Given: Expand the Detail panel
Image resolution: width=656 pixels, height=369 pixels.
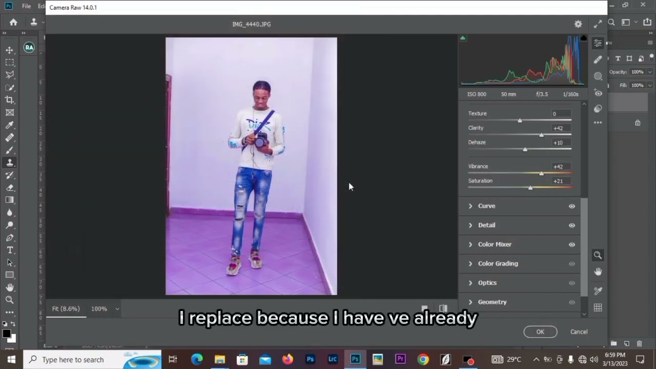Looking at the screenshot, I should (x=470, y=225).
